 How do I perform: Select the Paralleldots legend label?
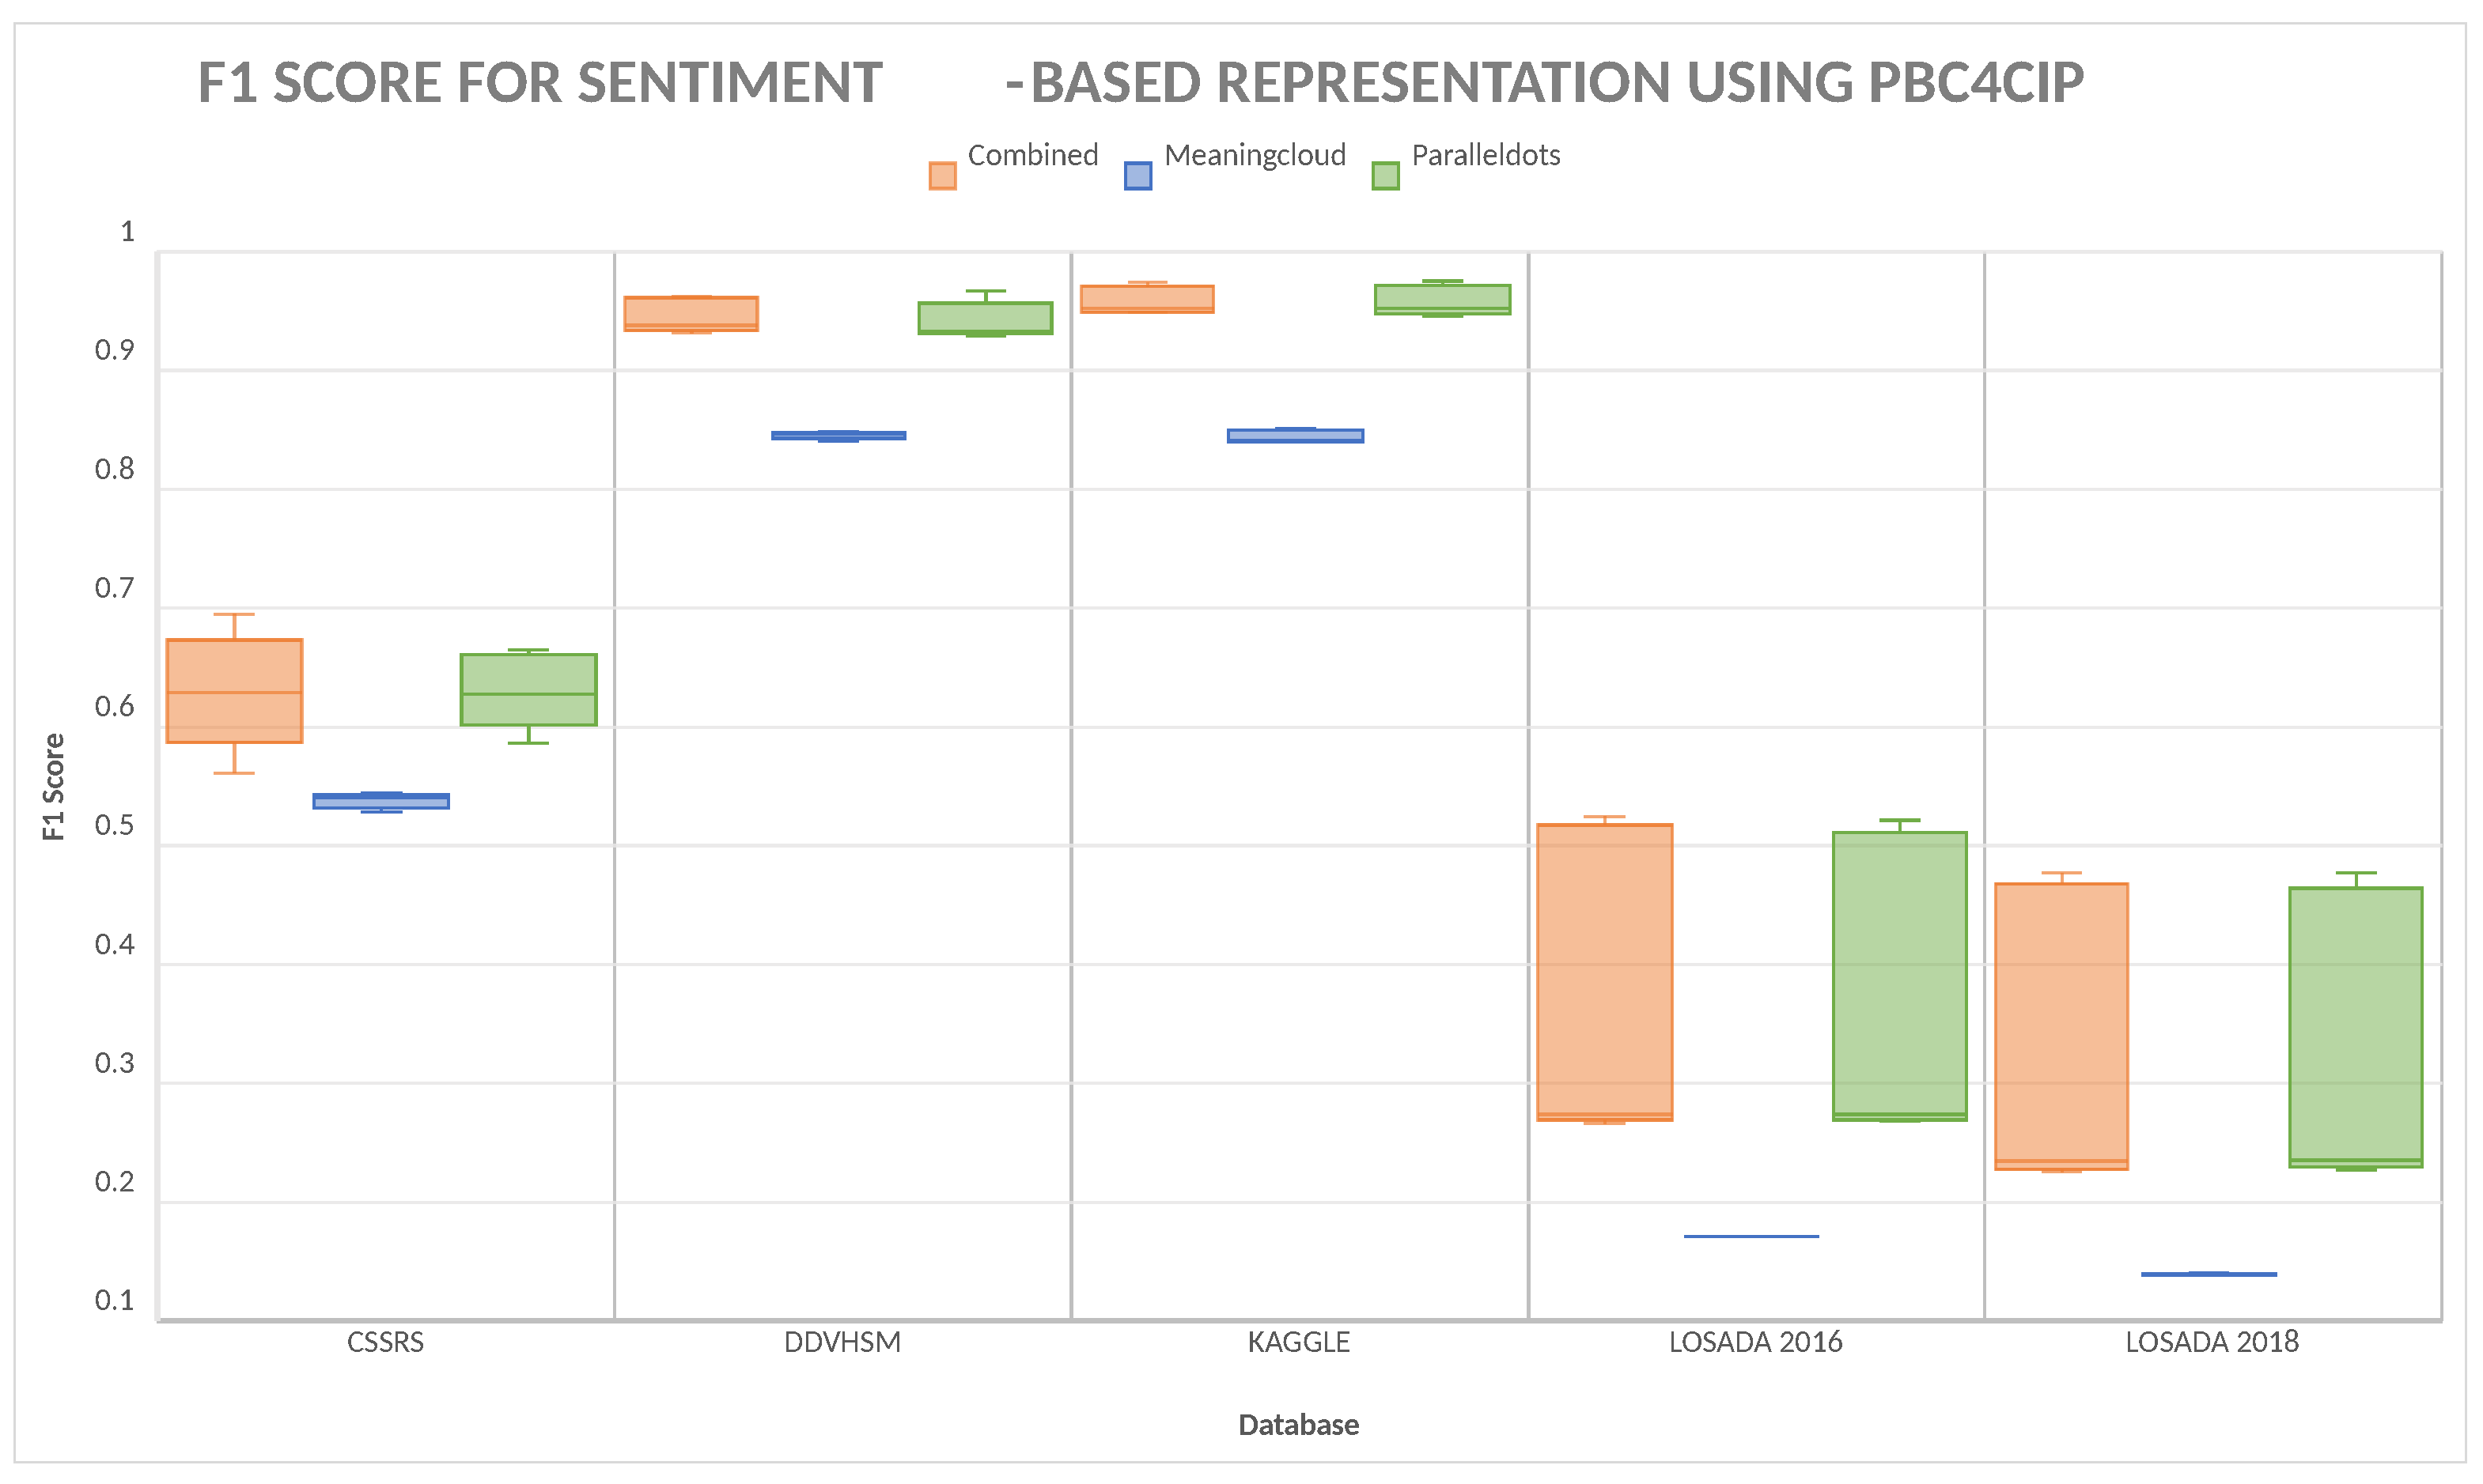pos(1485,156)
